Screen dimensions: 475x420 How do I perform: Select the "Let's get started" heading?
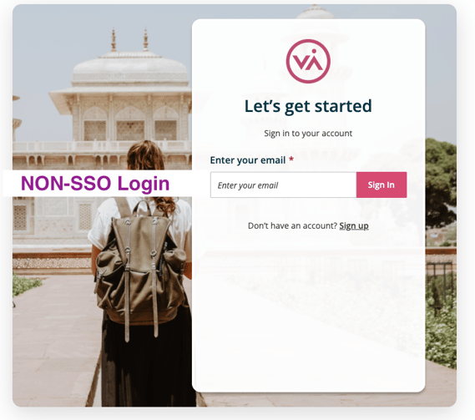[308, 107]
